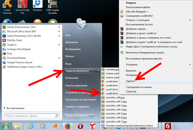Expand the Download Master submenu arrow
The image size is (193, 130).
tap(60, 58)
